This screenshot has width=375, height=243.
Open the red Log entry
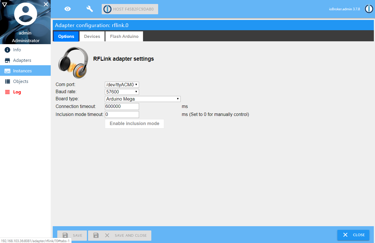17,92
